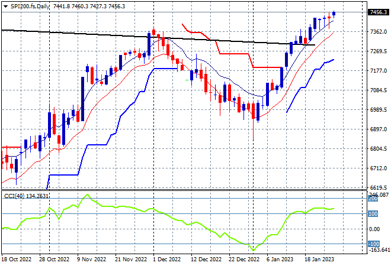The height and width of the screenshot is (266, 391).
Task: Click the 6897.0 price scale label
Action: point(379,129)
